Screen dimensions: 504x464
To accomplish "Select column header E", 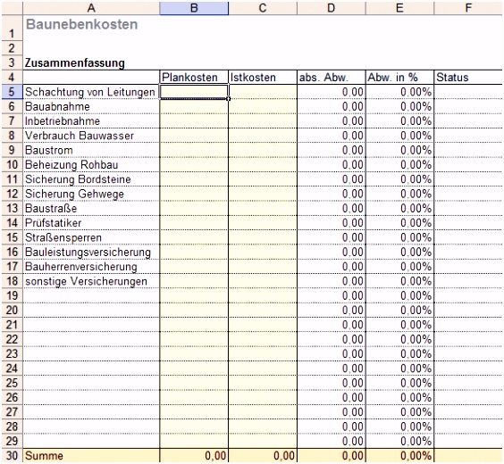I will coord(399,8).
